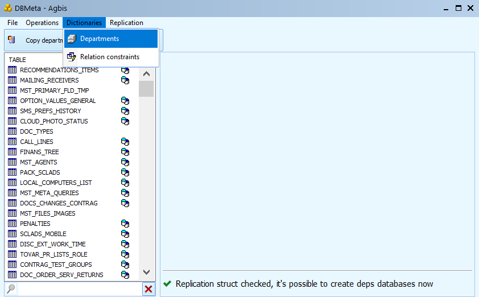Image resolution: width=479 pixels, height=297 pixels.
Task: Click table icon of RECOMMENDATIONS_ITEMS
Action: (12, 70)
